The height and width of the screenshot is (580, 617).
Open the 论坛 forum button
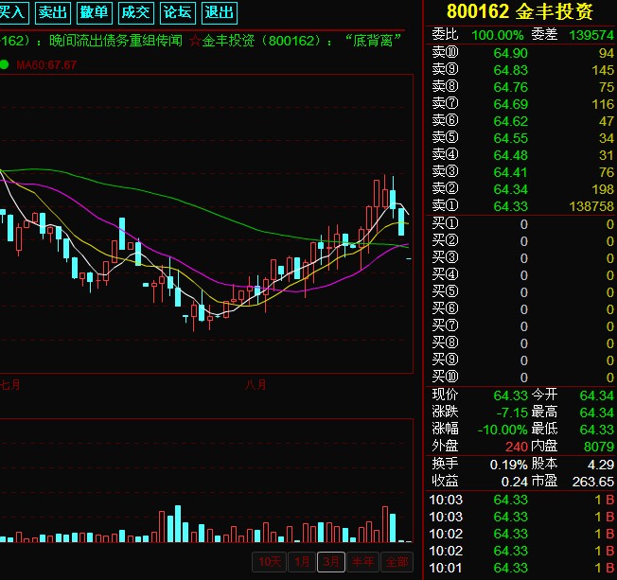178,12
